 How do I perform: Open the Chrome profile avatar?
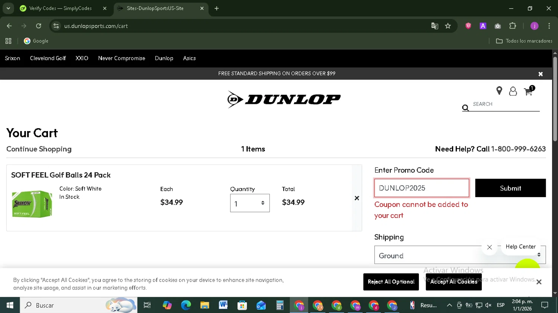point(535,26)
